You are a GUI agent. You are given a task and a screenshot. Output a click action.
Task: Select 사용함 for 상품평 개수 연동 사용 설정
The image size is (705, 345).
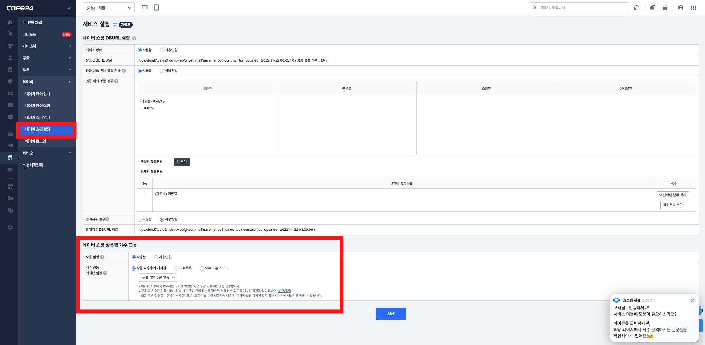(134, 257)
